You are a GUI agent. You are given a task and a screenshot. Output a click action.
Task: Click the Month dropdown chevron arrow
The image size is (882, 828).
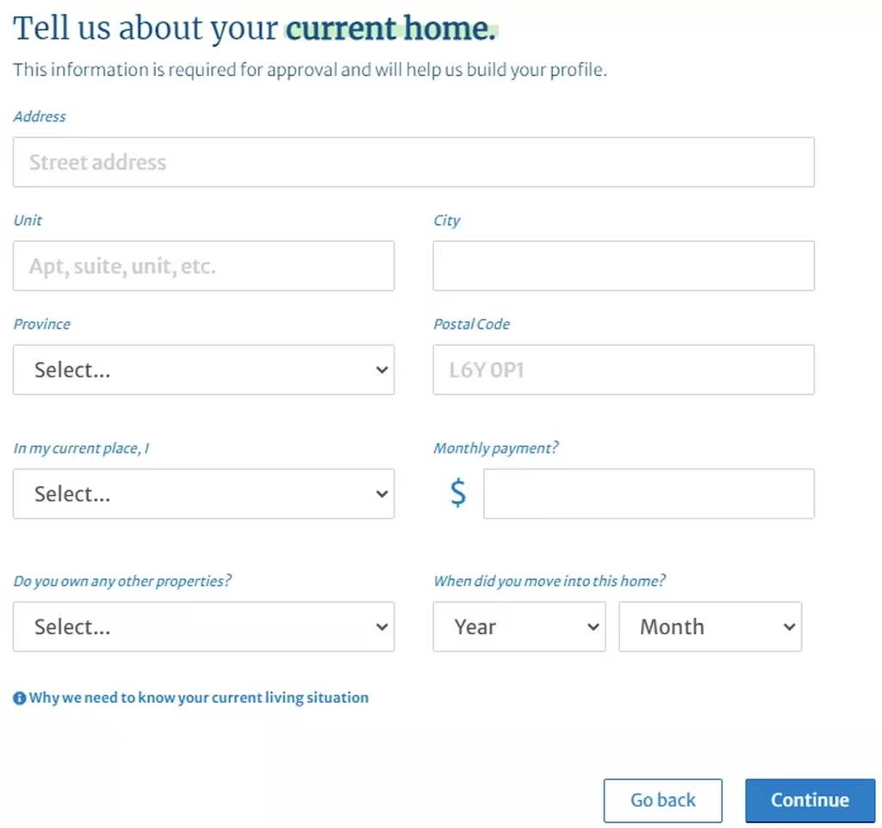pos(789,627)
